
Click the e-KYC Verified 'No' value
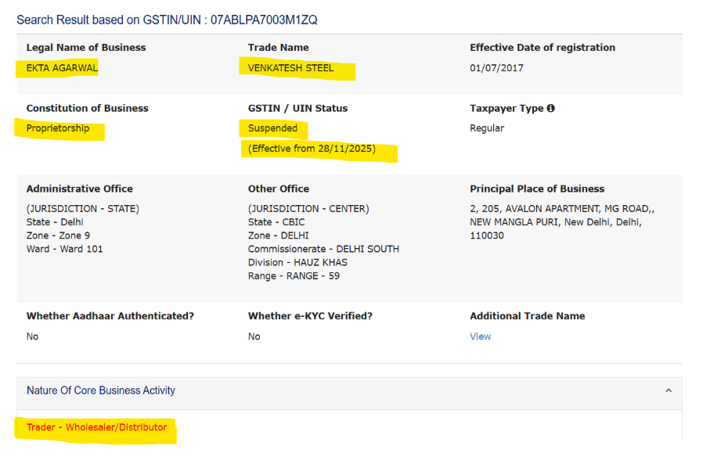254,336
